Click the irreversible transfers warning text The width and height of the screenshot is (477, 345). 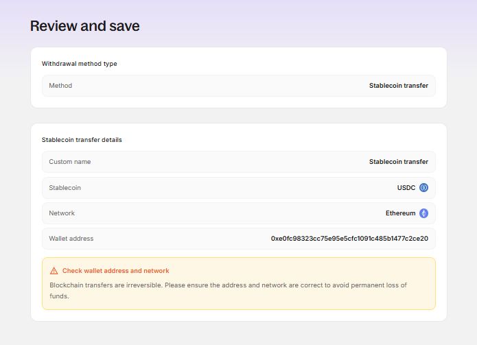tap(228, 291)
